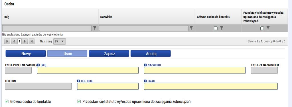
Task: Click the grey TELEFON field
Action: point(38,86)
